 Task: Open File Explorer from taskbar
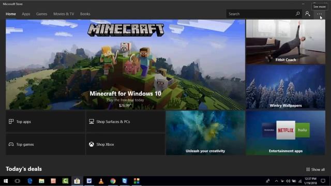click(x=41, y=181)
